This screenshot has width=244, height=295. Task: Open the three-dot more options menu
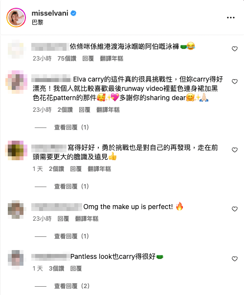pyautogui.click(x=231, y=18)
